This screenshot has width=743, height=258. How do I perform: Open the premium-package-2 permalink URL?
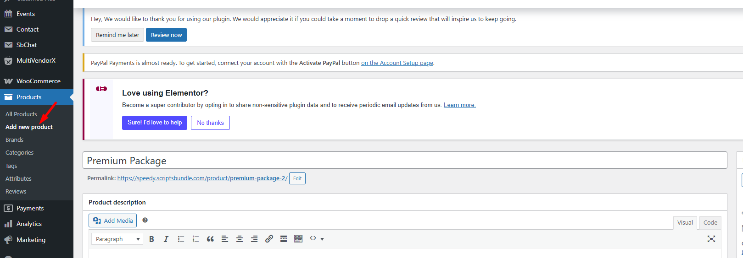(x=202, y=178)
